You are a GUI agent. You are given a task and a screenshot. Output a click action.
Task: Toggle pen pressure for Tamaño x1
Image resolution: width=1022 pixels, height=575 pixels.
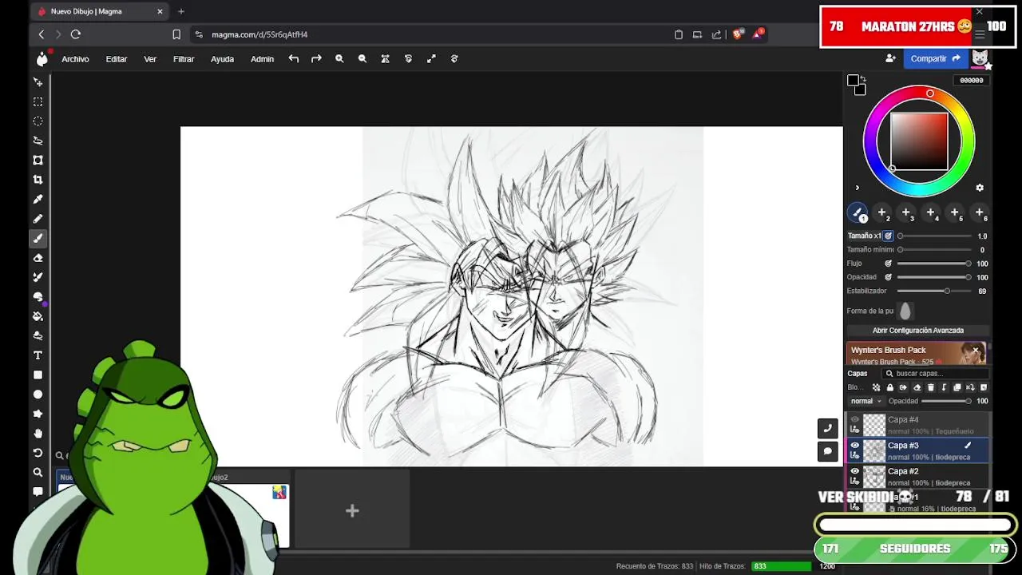coord(888,236)
